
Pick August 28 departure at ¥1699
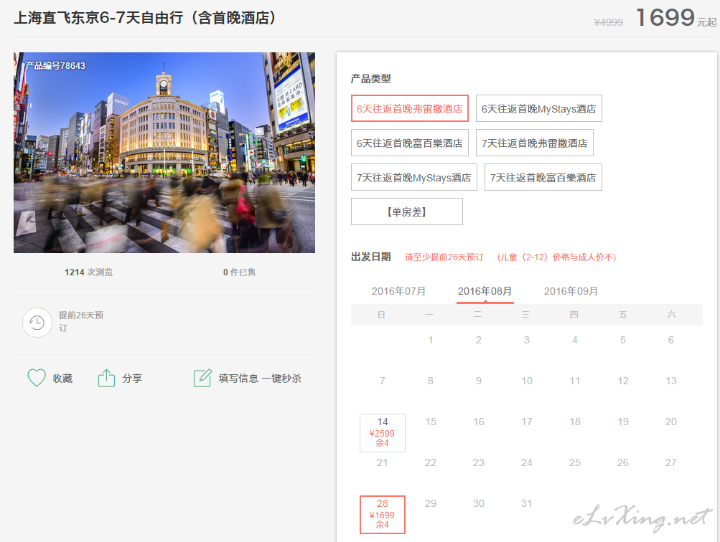pos(383,515)
